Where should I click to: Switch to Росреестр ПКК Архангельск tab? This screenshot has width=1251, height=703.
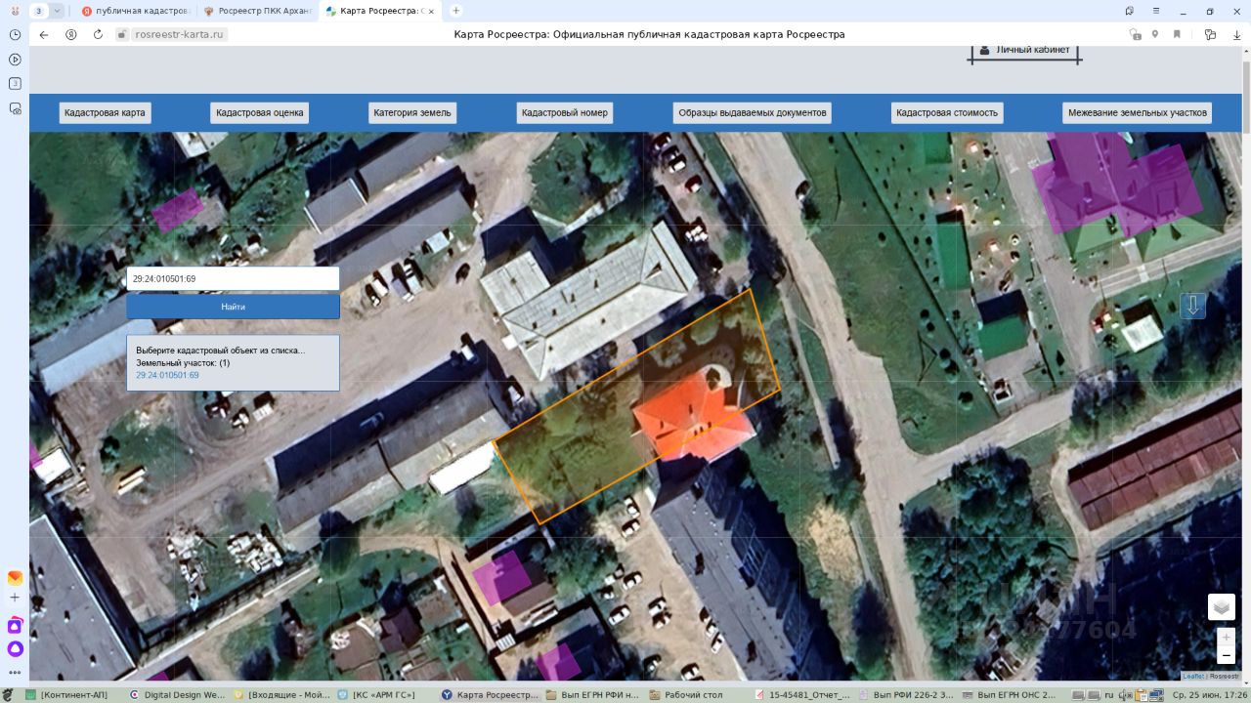(258, 11)
